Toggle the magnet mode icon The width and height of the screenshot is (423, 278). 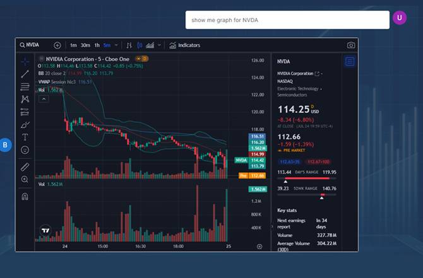tap(25, 197)
